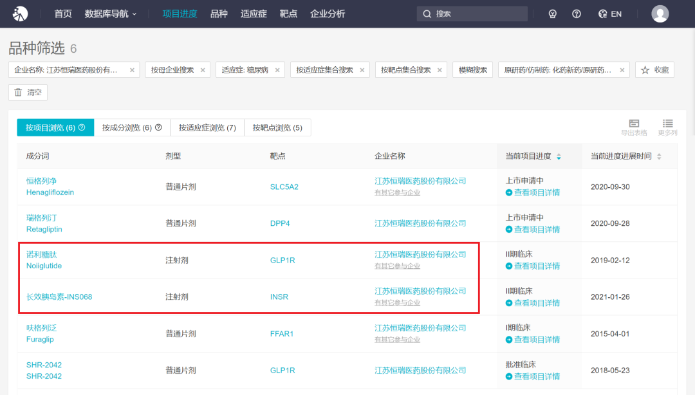Remove the 糖尿病 indication filter

tap(277, 70)
